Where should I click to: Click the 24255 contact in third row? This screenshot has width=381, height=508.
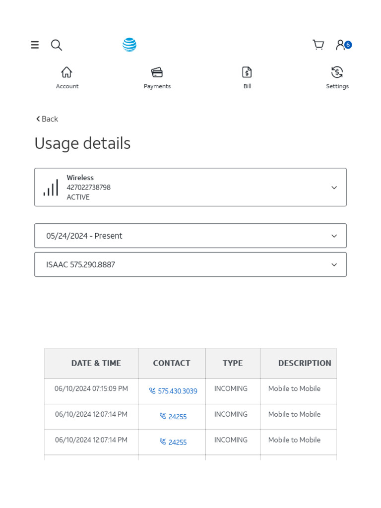click(177, 442)
